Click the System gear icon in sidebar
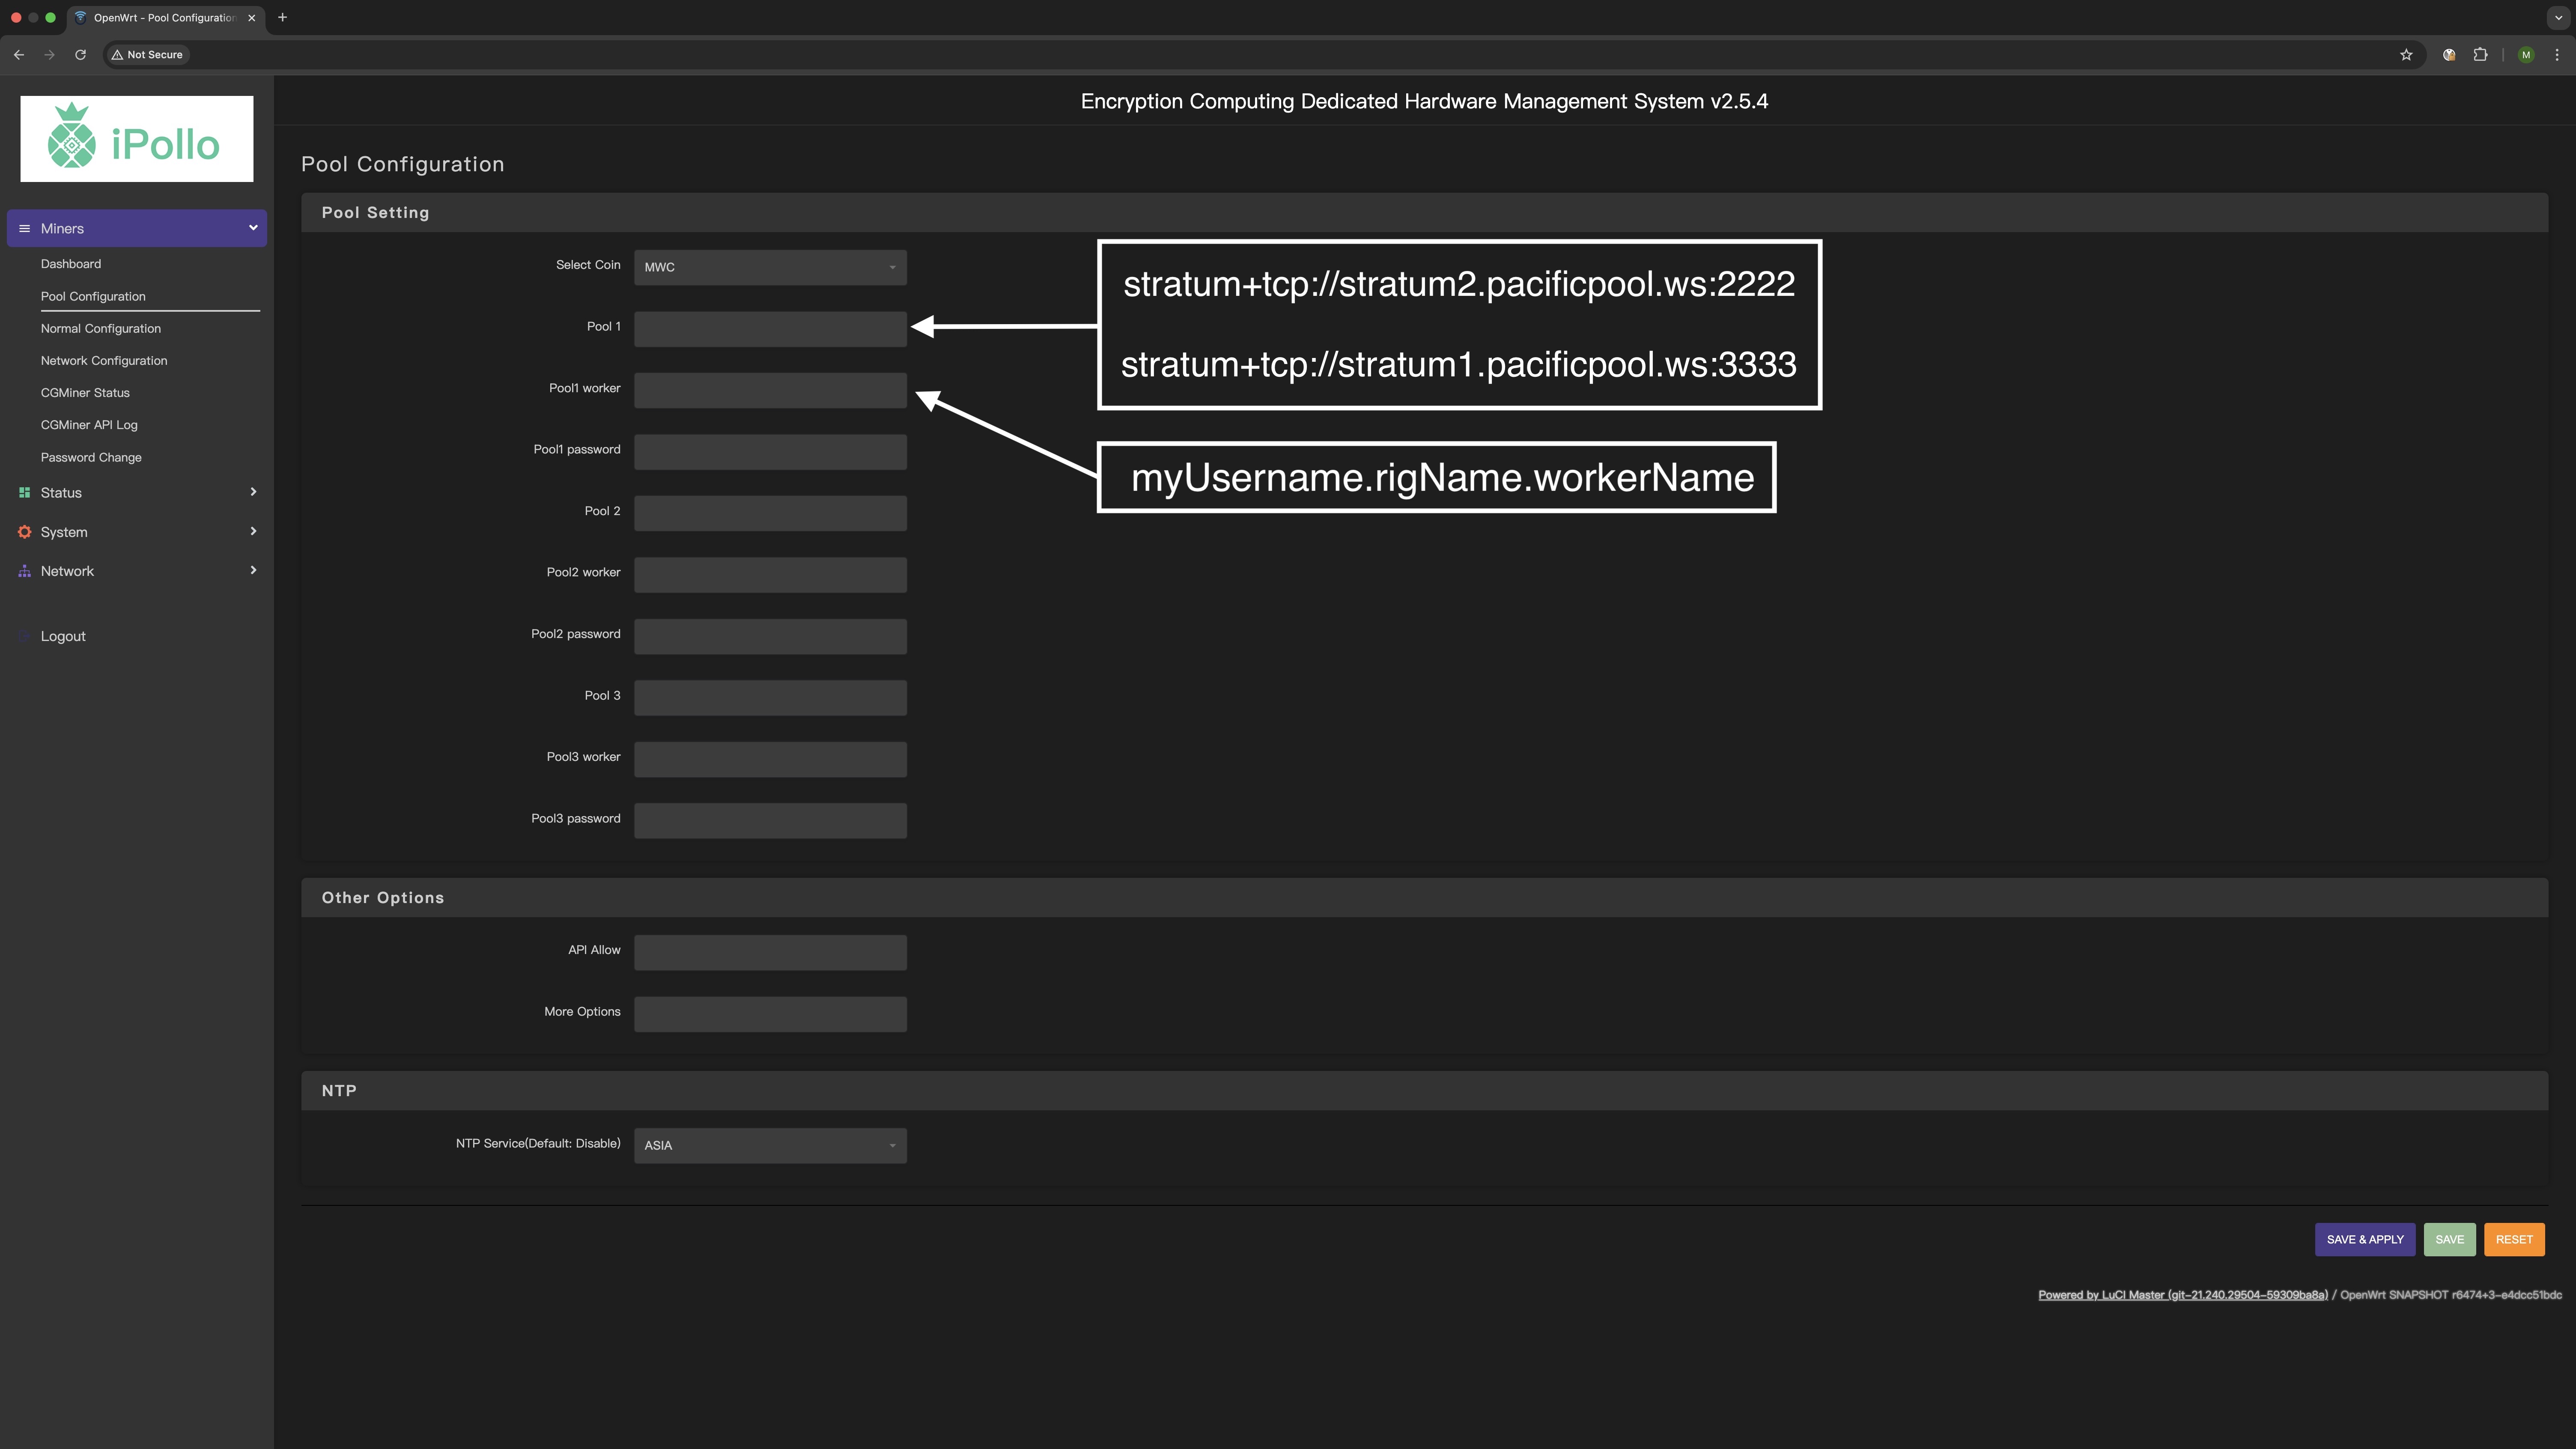The image size is (2576, 1449). click(x=24, y=532)
